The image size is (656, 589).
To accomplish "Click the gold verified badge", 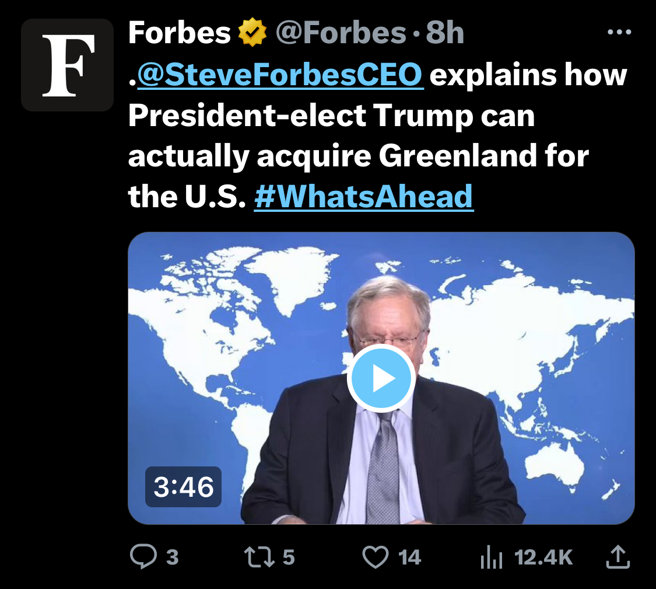I will pos(252,33).
